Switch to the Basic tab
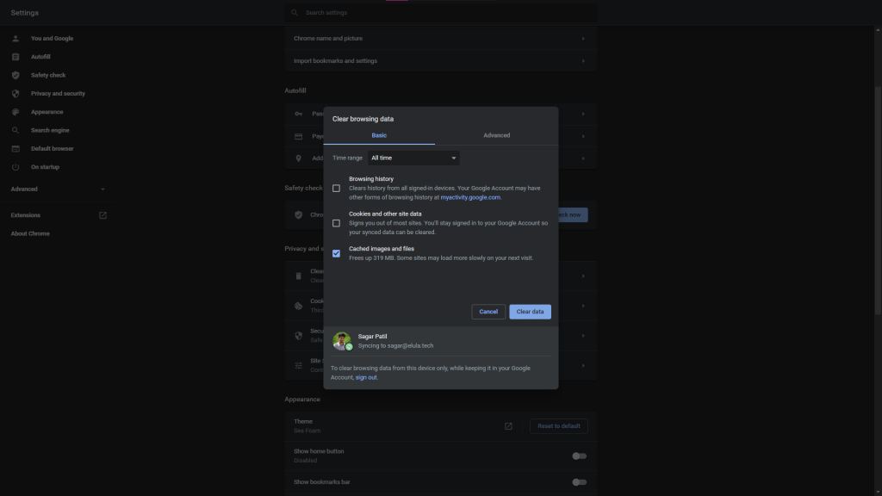The image size is (882, 496). click(379, 135)
